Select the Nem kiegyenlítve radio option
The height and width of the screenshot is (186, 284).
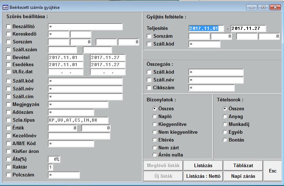coord(154,132)
